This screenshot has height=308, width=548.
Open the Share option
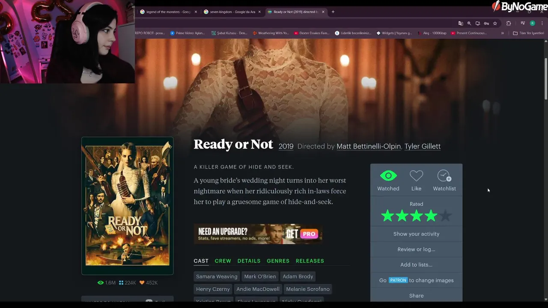tap(416, 296)
